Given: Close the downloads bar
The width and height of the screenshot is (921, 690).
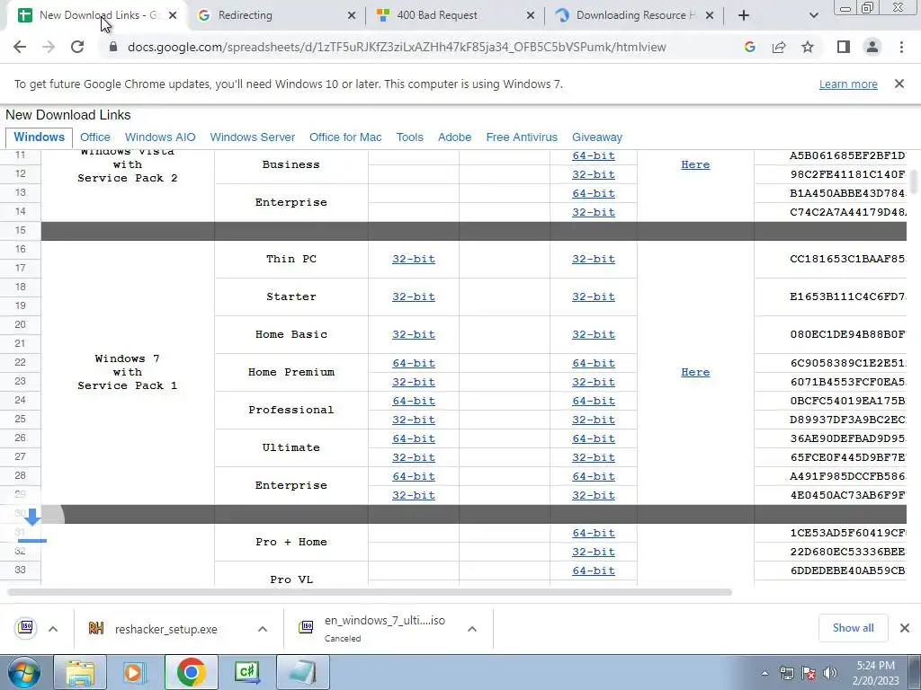Looking at the screenshot, I should (x=905, y=628).
